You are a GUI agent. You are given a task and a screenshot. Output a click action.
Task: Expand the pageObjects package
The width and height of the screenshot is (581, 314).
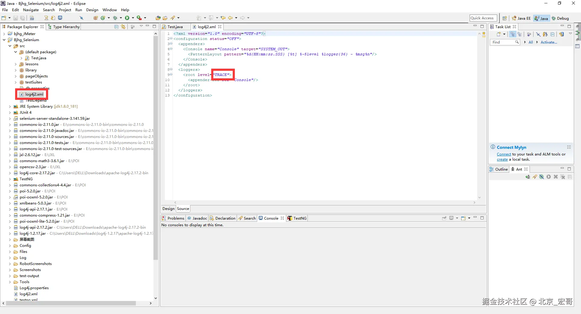[16, 76]
